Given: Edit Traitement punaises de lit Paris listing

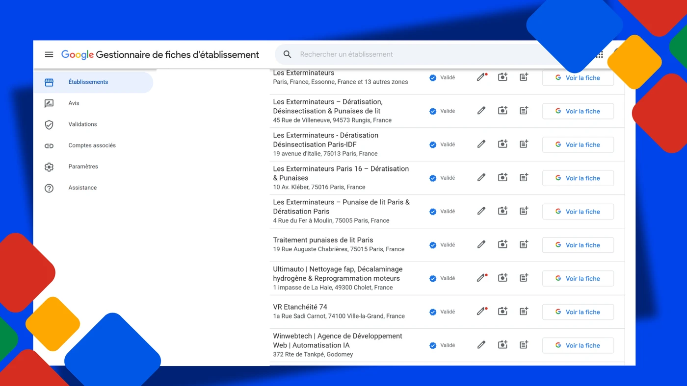Looking at the screenshot, I should coord(481,244).
